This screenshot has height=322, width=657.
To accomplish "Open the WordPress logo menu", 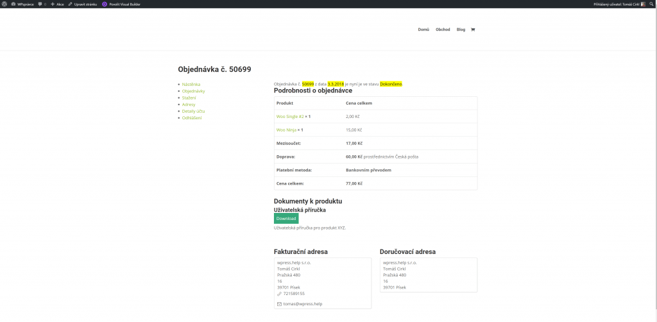I will pos(4,4).
